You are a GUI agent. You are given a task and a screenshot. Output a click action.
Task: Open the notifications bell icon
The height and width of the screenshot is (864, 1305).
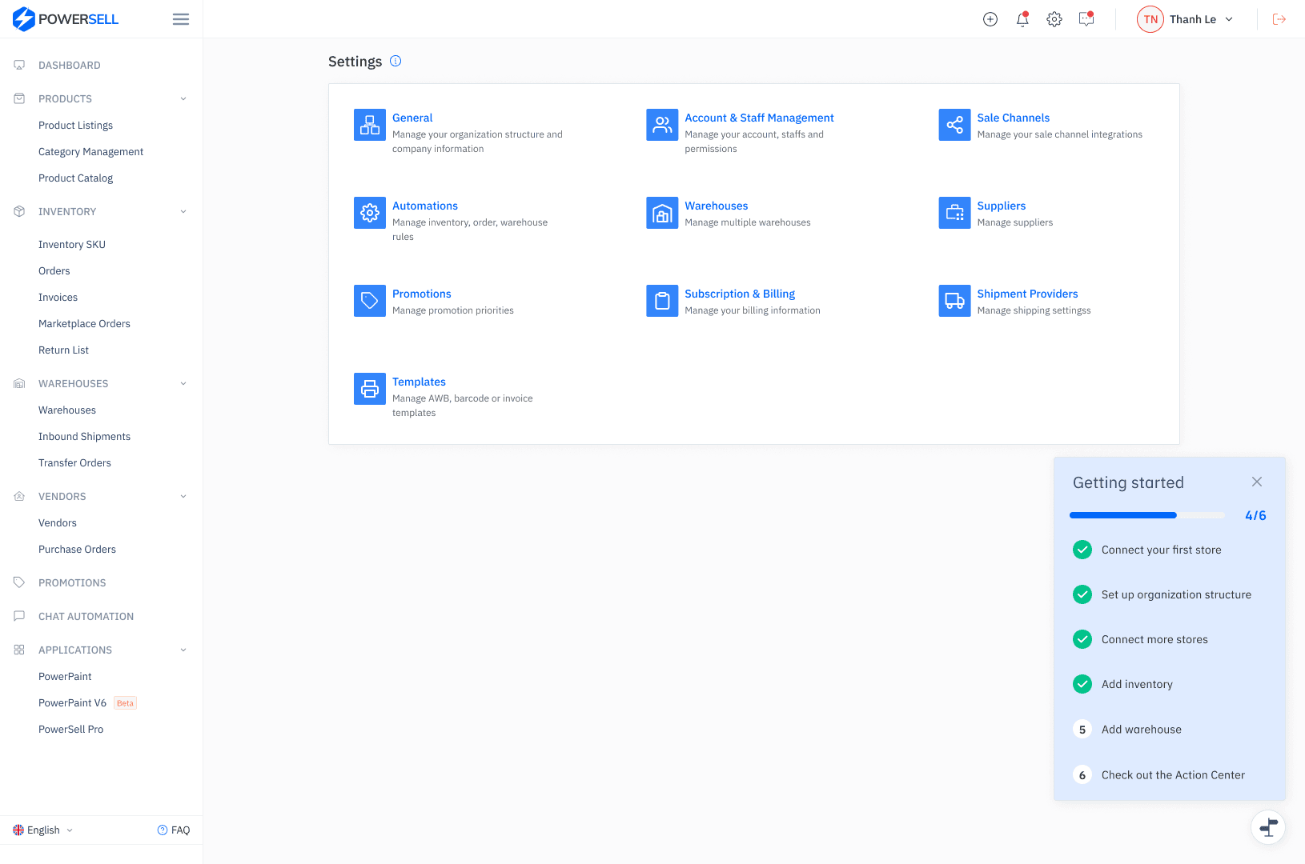[x=1022, y=19]
